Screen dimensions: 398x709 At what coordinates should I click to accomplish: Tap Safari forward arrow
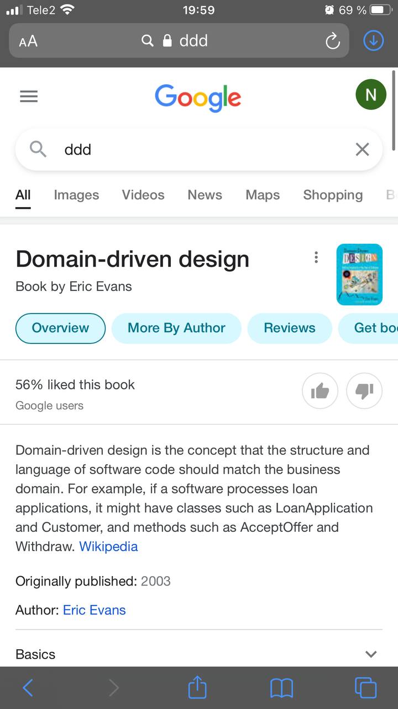click(x=114, y=688)
